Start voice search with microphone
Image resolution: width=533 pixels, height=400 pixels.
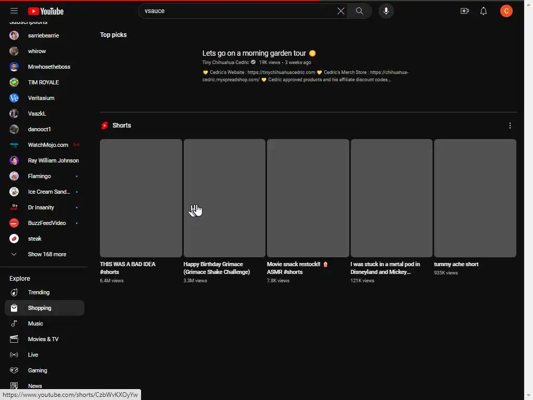tap(386, 11)
